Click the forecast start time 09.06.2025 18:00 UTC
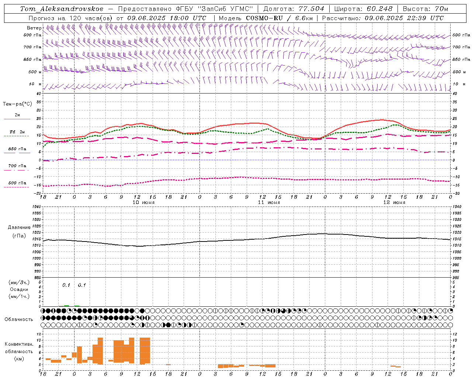The width and height of the screenshot is (472, 377). (167, 18)
